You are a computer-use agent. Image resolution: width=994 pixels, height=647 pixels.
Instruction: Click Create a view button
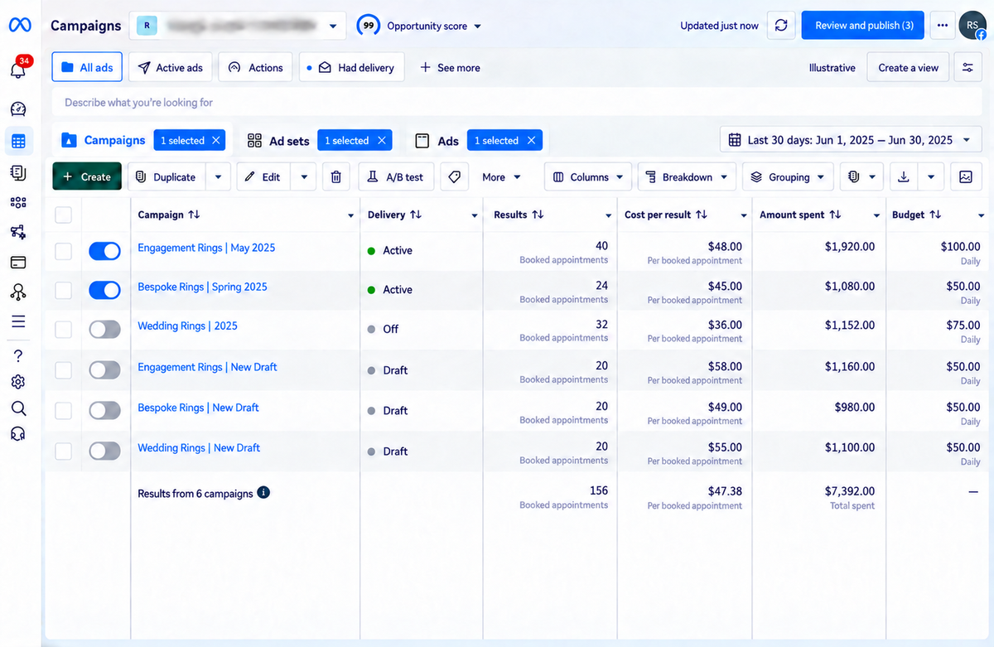click(x=908, y=68)
